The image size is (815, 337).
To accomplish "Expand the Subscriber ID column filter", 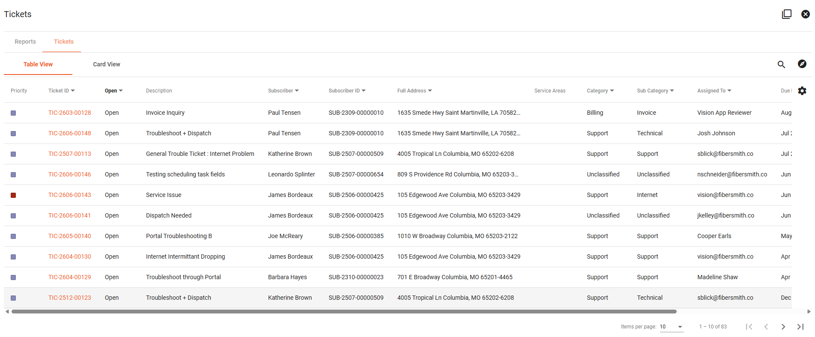I will pyautogui.click(x=364, y=91).
